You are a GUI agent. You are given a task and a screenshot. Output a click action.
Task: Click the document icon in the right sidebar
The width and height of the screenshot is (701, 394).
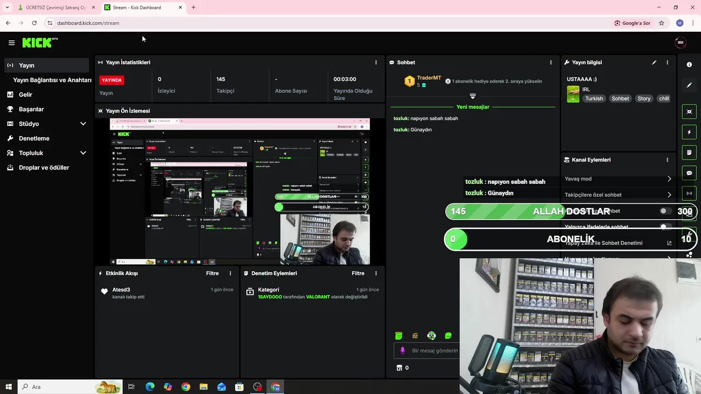689,152
